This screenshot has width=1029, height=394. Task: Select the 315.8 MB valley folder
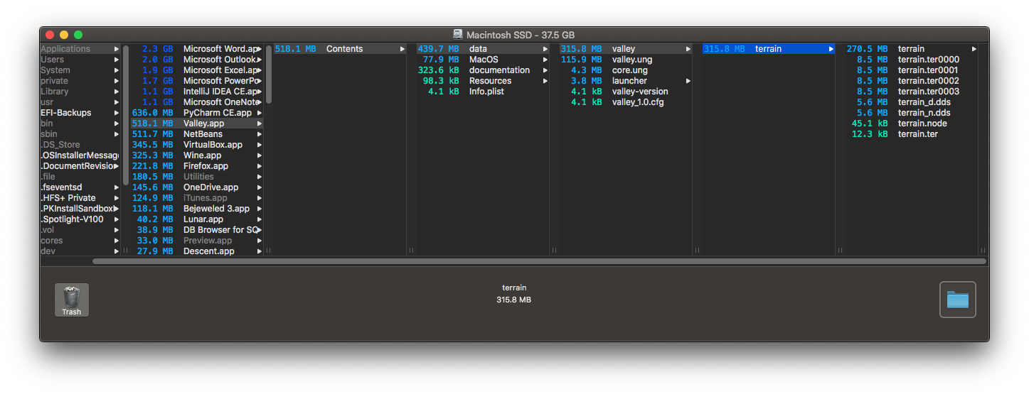click(x=626, y=49)
